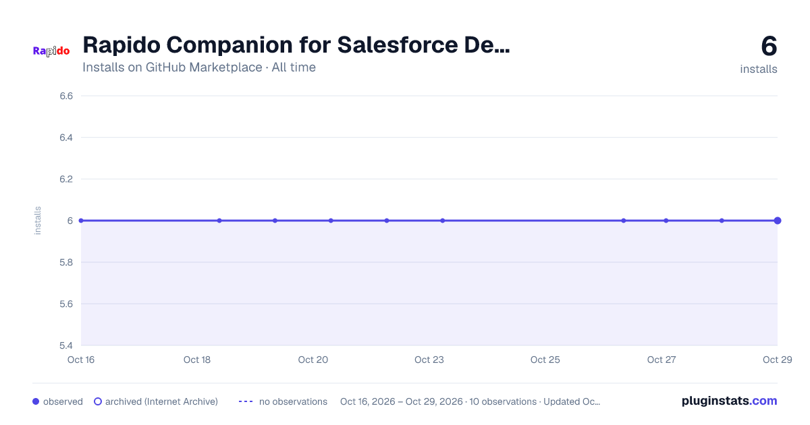
Task: Click the 'archived (Internet Archive)' legend label
Action: point(161,401)
